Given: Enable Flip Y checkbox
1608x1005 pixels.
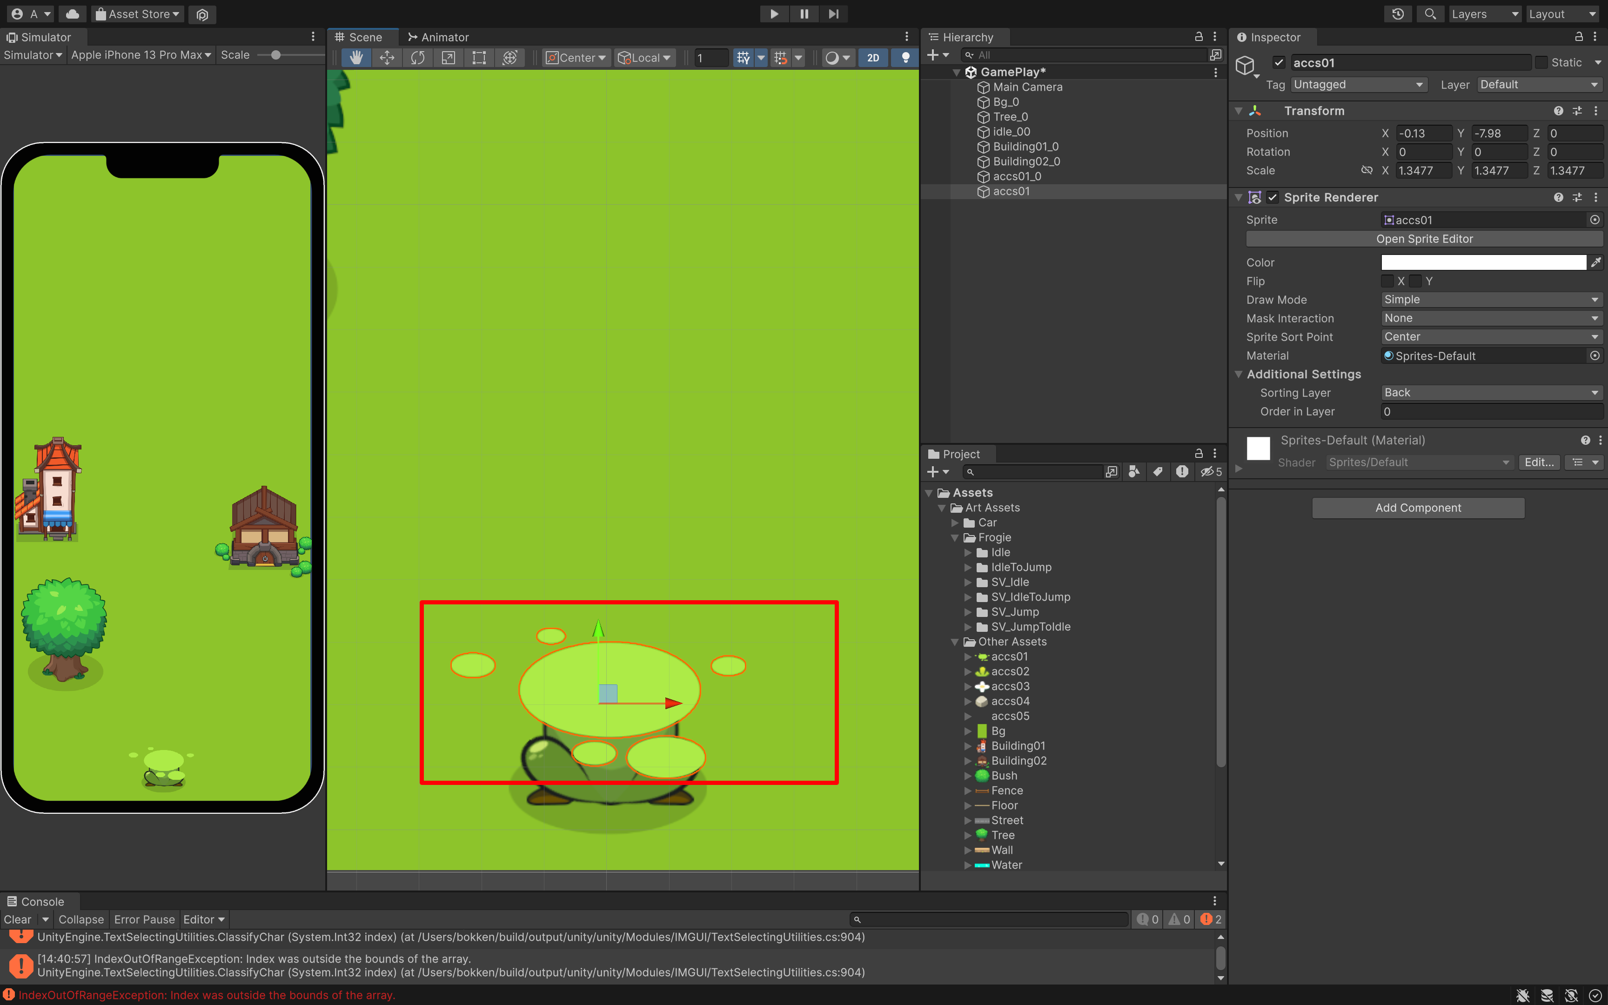Looking at the screenshot, I should [1415, 281].
